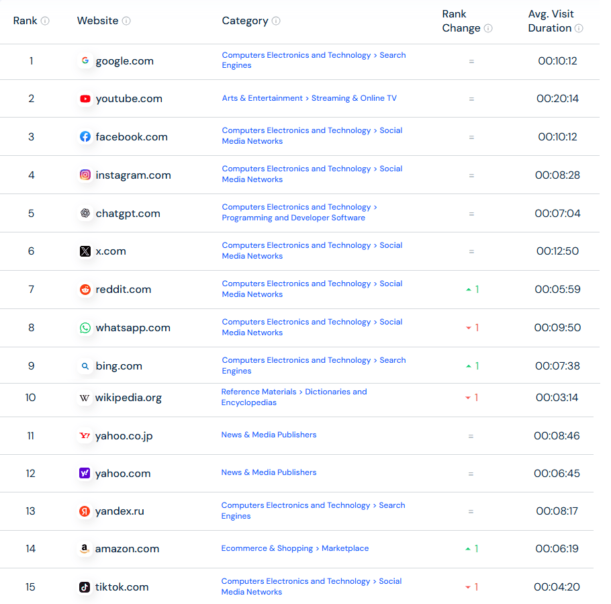Viewport: 611px width, 604px height.
Task: Open tiktok.com's Social Media Networks category link
Action: click(x=311, y=587)
